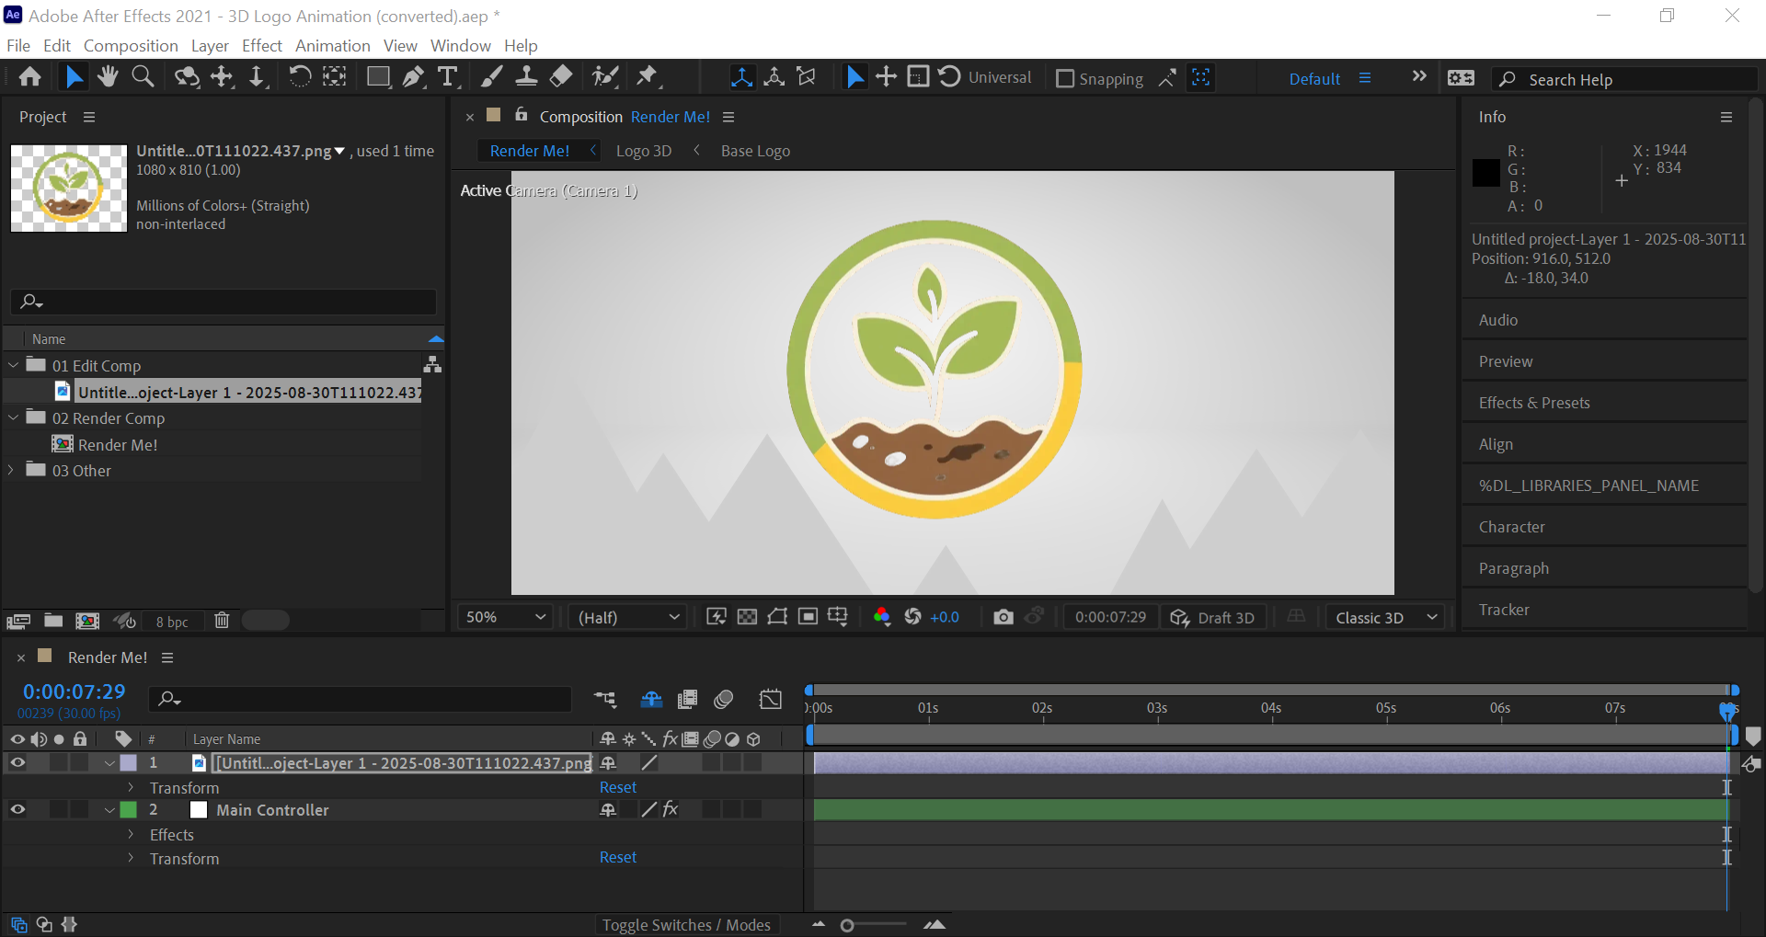Select the Horizontal Type tool

click(x=448, y=77)
